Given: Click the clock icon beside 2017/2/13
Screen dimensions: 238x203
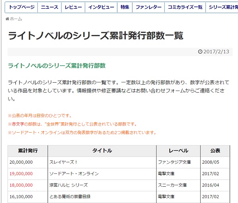Looking at the screenshot, I should click(x=200, y=52).
